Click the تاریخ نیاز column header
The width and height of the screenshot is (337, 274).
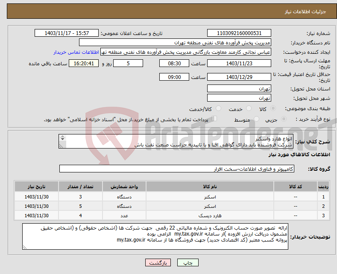coord(37,187)
